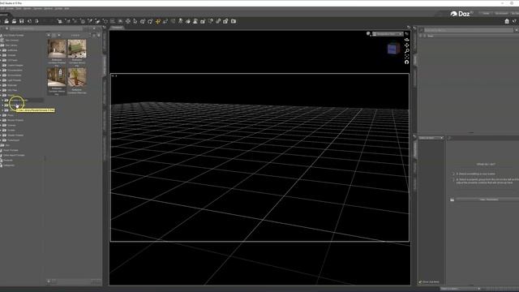Click the viewport Frame selection icon
This screenshot has height=292, width=519.
click(407, 56)
